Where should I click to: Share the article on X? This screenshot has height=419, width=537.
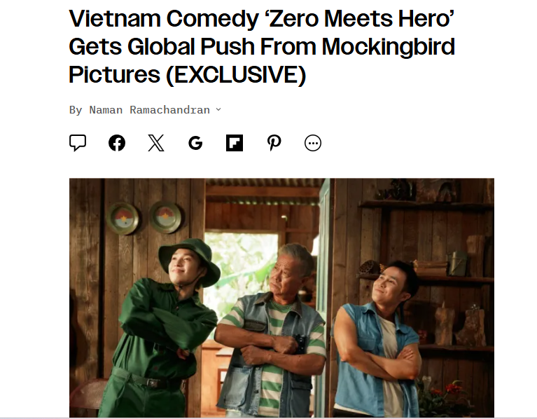(x=156, y=143)
